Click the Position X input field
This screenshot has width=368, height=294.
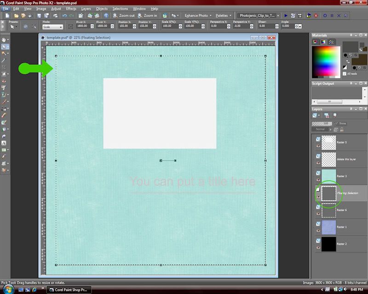pos(125,26)
